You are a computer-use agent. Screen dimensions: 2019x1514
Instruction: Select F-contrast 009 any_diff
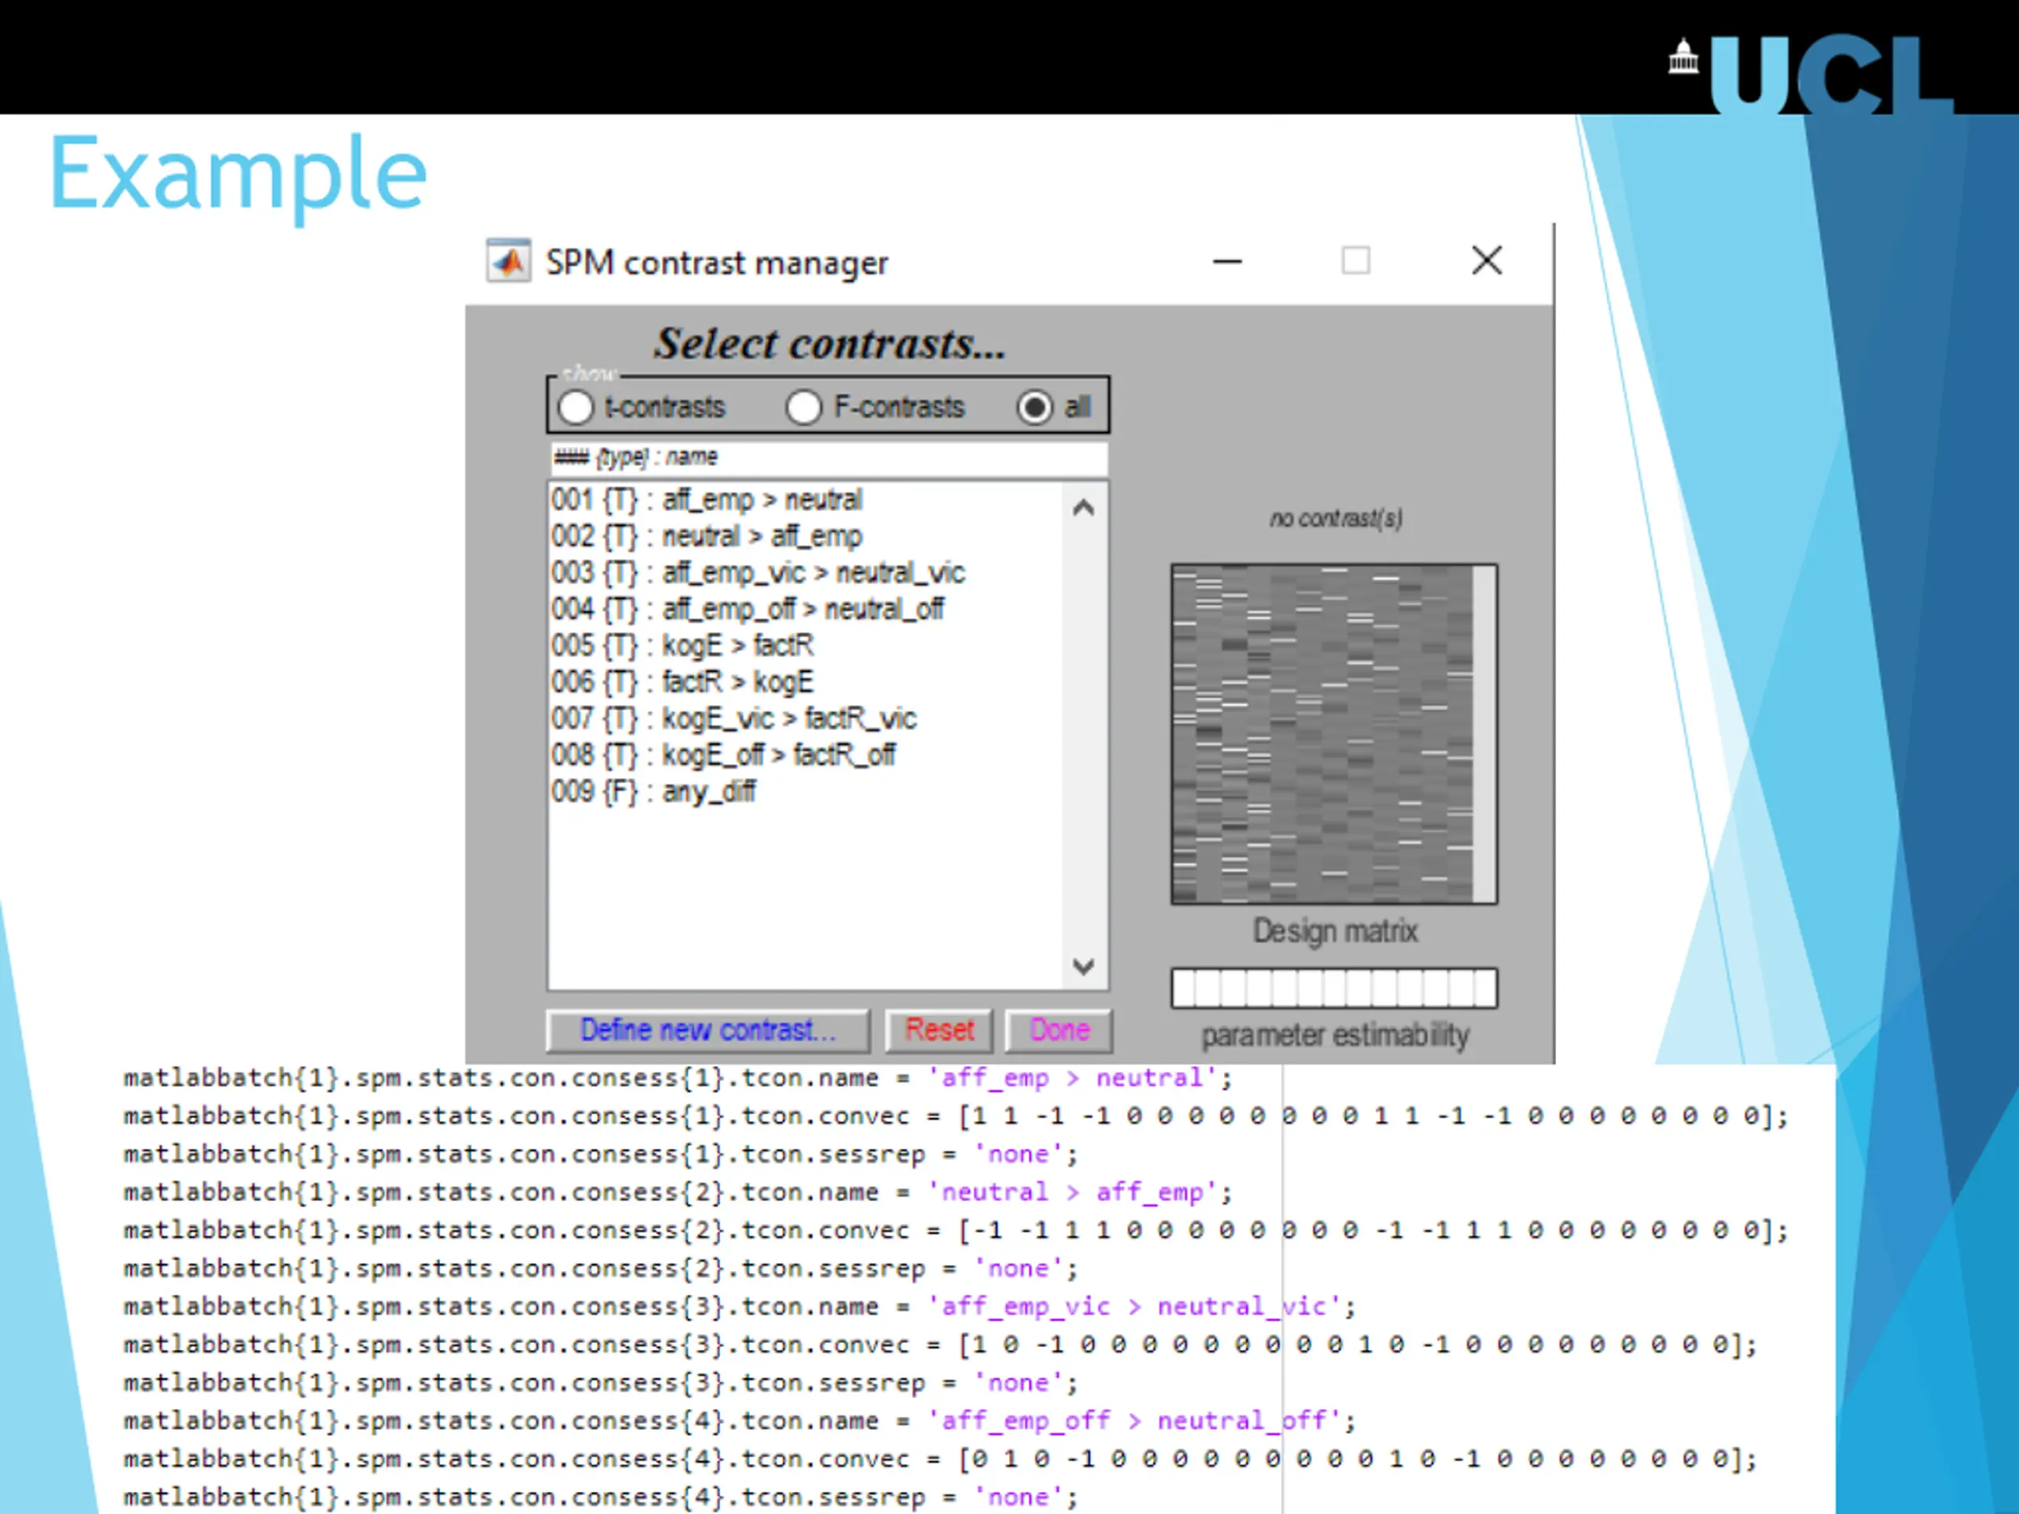[654, 792]
